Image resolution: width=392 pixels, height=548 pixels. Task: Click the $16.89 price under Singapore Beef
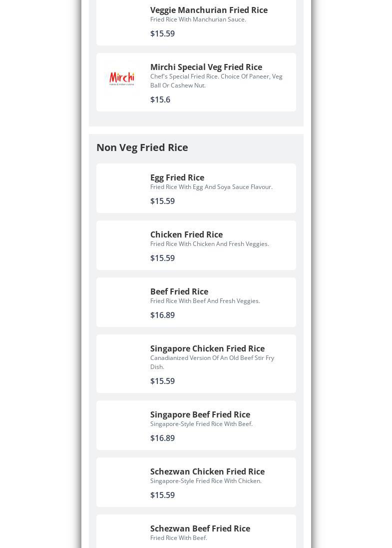pos(162,438)
